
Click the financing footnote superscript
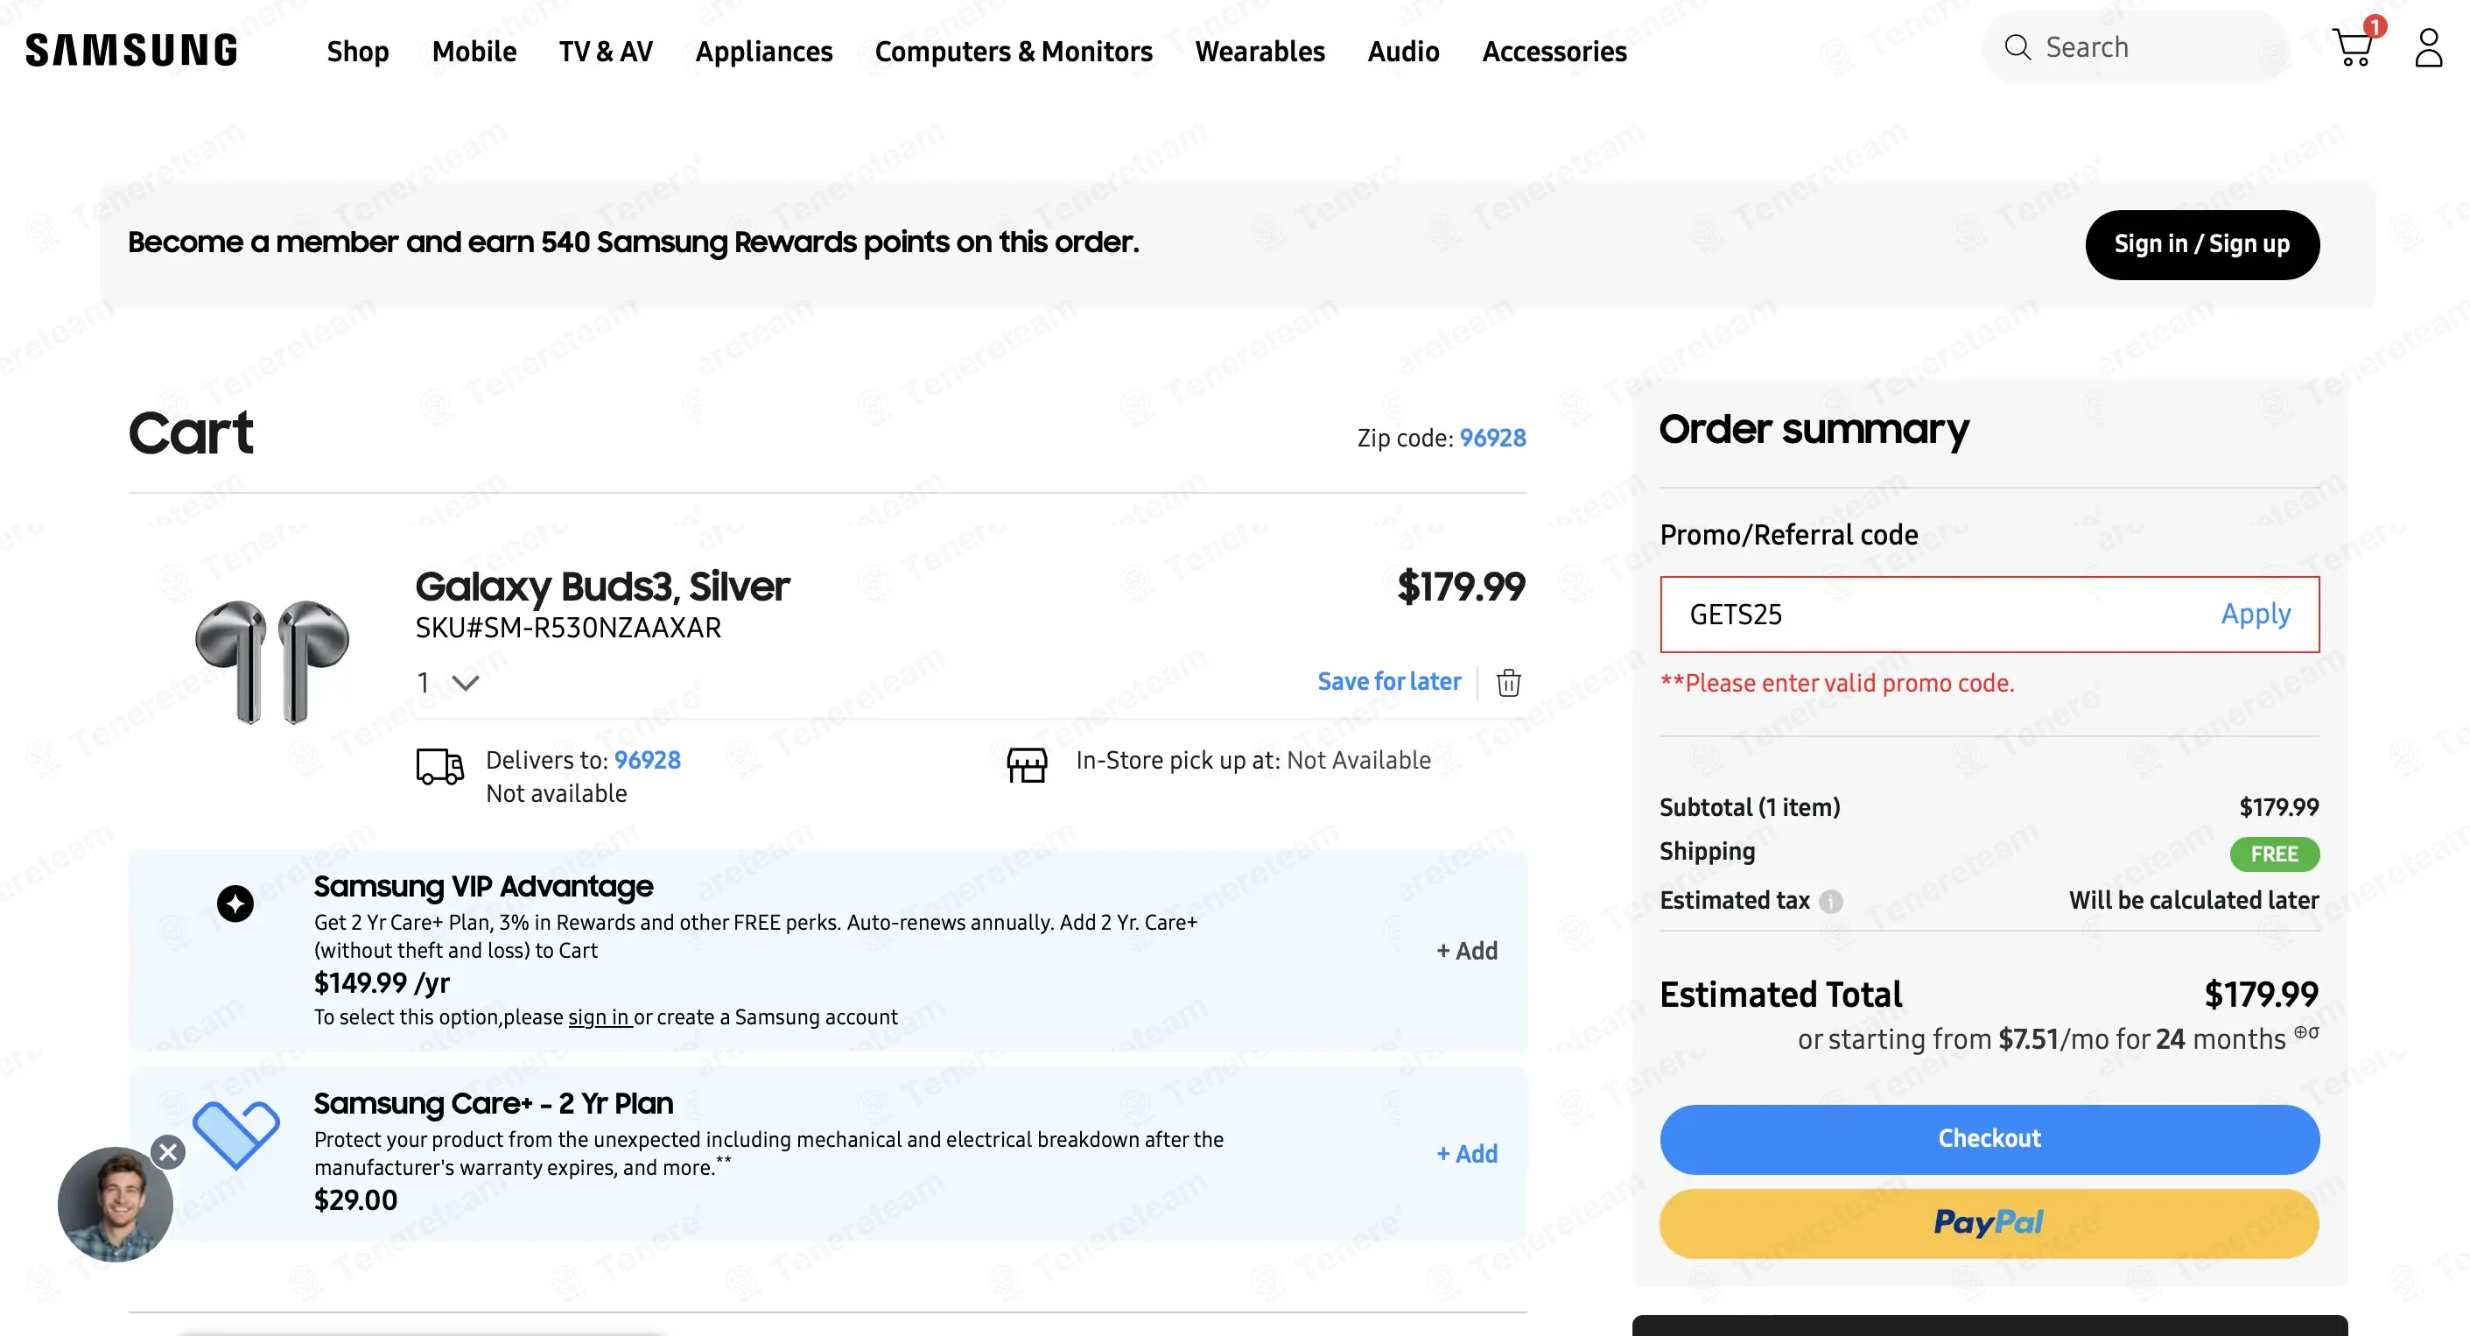click(2306, 1032)
